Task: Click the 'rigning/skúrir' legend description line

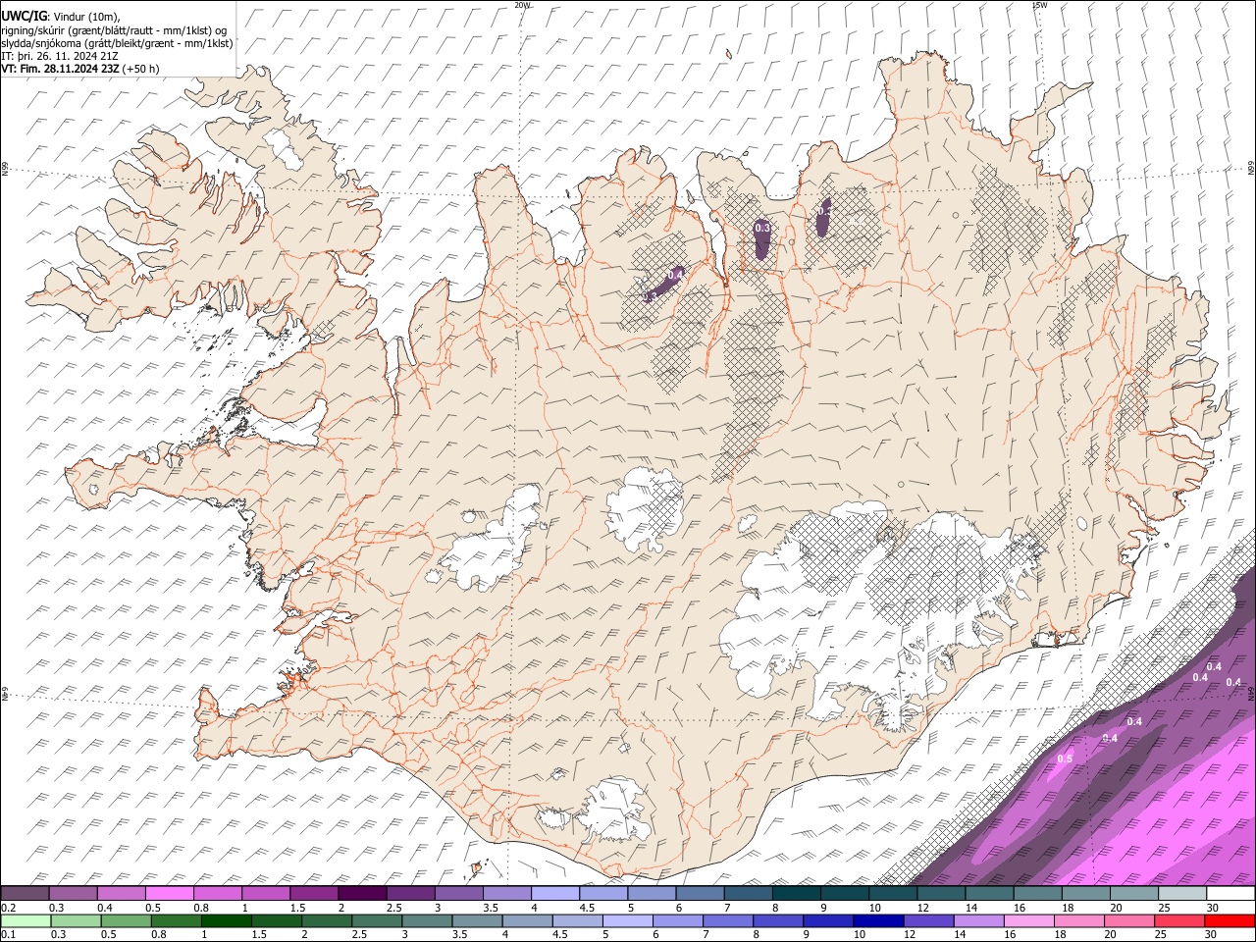Action: tap(114, 29)
